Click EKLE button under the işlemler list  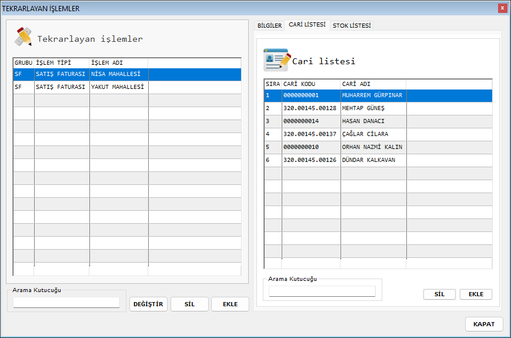click(x=230, y=304)
